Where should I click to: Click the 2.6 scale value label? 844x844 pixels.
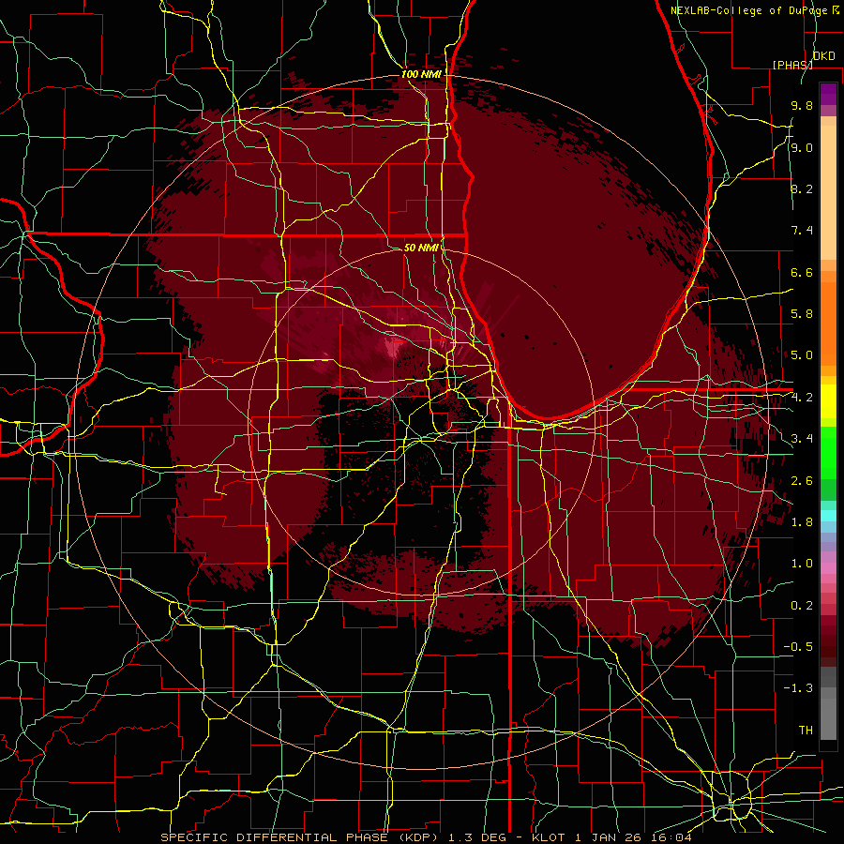click(x=802, y=481)
